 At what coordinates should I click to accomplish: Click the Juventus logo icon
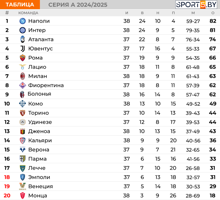(x=23, y=48)
